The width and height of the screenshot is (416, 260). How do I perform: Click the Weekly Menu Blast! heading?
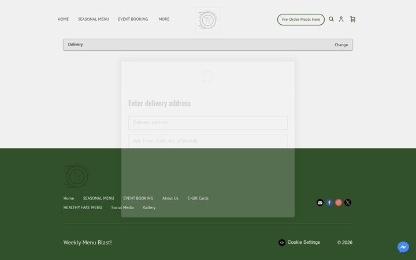click(88, 243)
